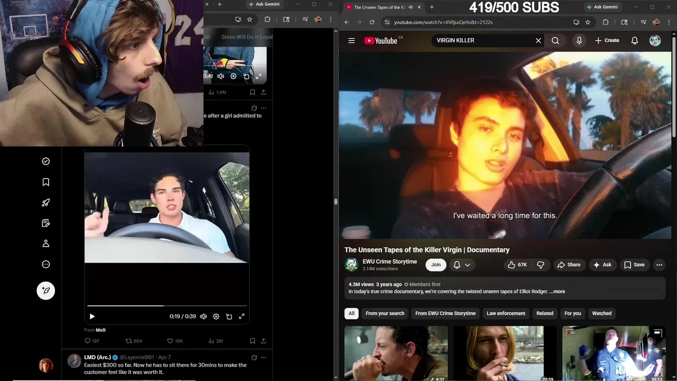Click the compose post feather button
This screenshot has height=381, width=677.
click(46, 290)
